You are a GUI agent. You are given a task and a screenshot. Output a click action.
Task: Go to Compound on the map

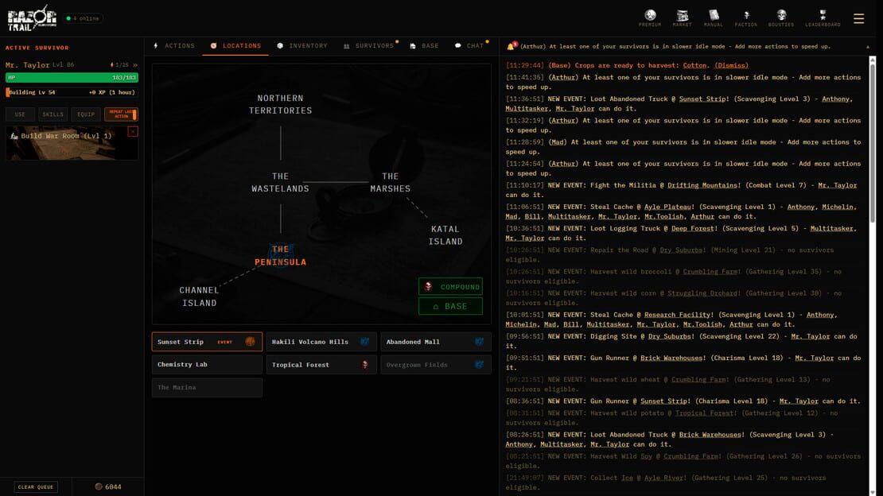(450, 287)
